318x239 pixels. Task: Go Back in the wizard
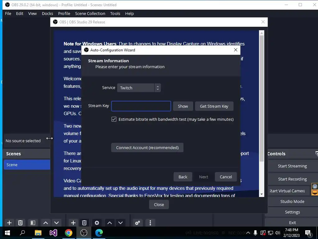pyautogui.click(x=183, y=177)
